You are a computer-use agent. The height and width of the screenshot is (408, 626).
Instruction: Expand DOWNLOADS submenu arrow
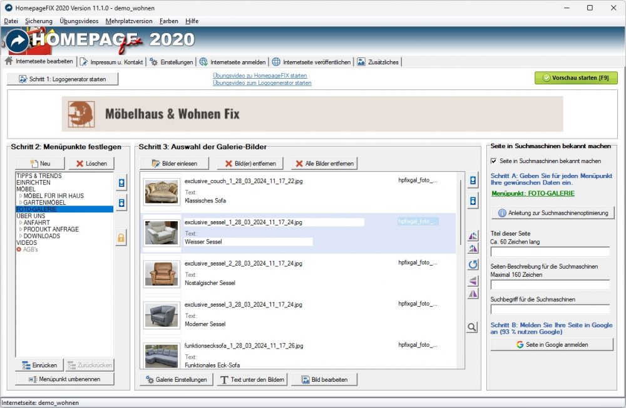click(x=21, y=236)
